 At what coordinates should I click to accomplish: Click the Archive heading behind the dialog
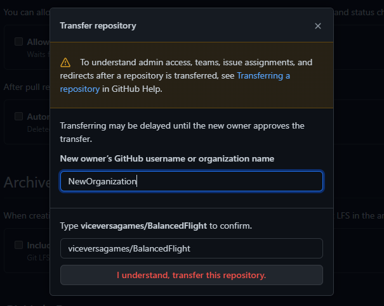26,182
